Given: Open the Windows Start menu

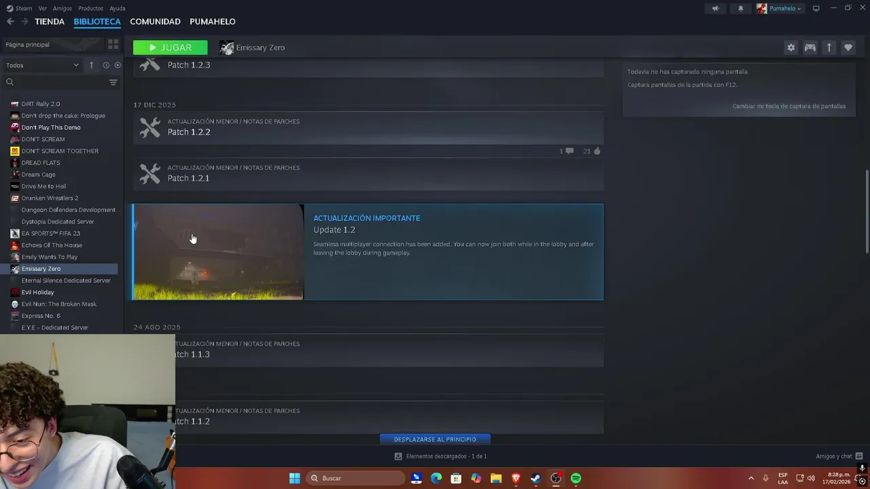Looking at the screenshot, I should (294, 478).
